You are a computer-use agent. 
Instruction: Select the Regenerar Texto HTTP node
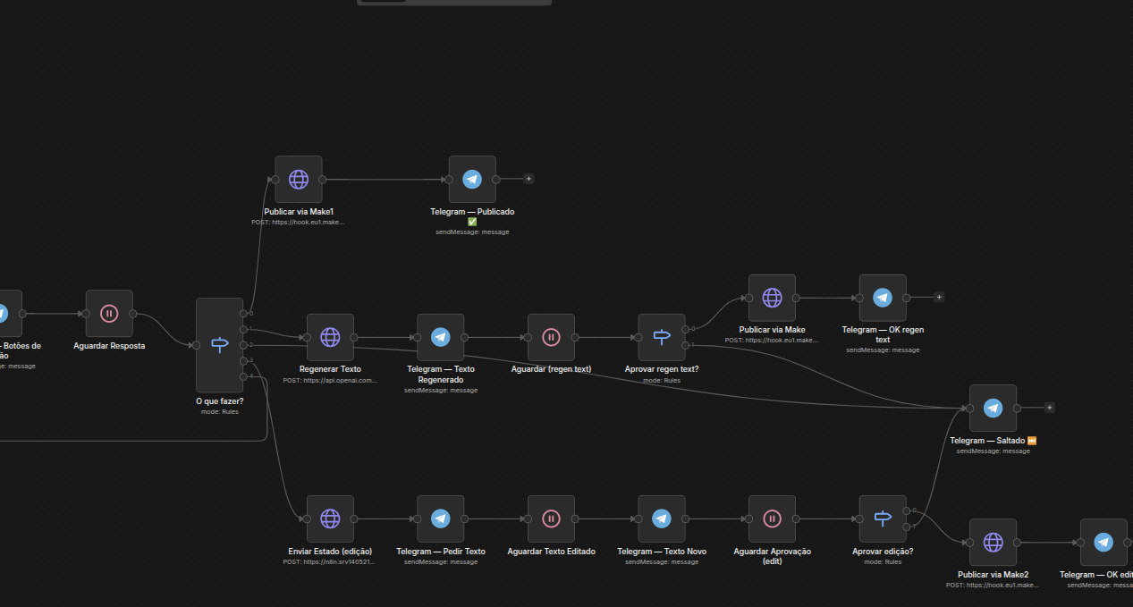tap(330, 337)
